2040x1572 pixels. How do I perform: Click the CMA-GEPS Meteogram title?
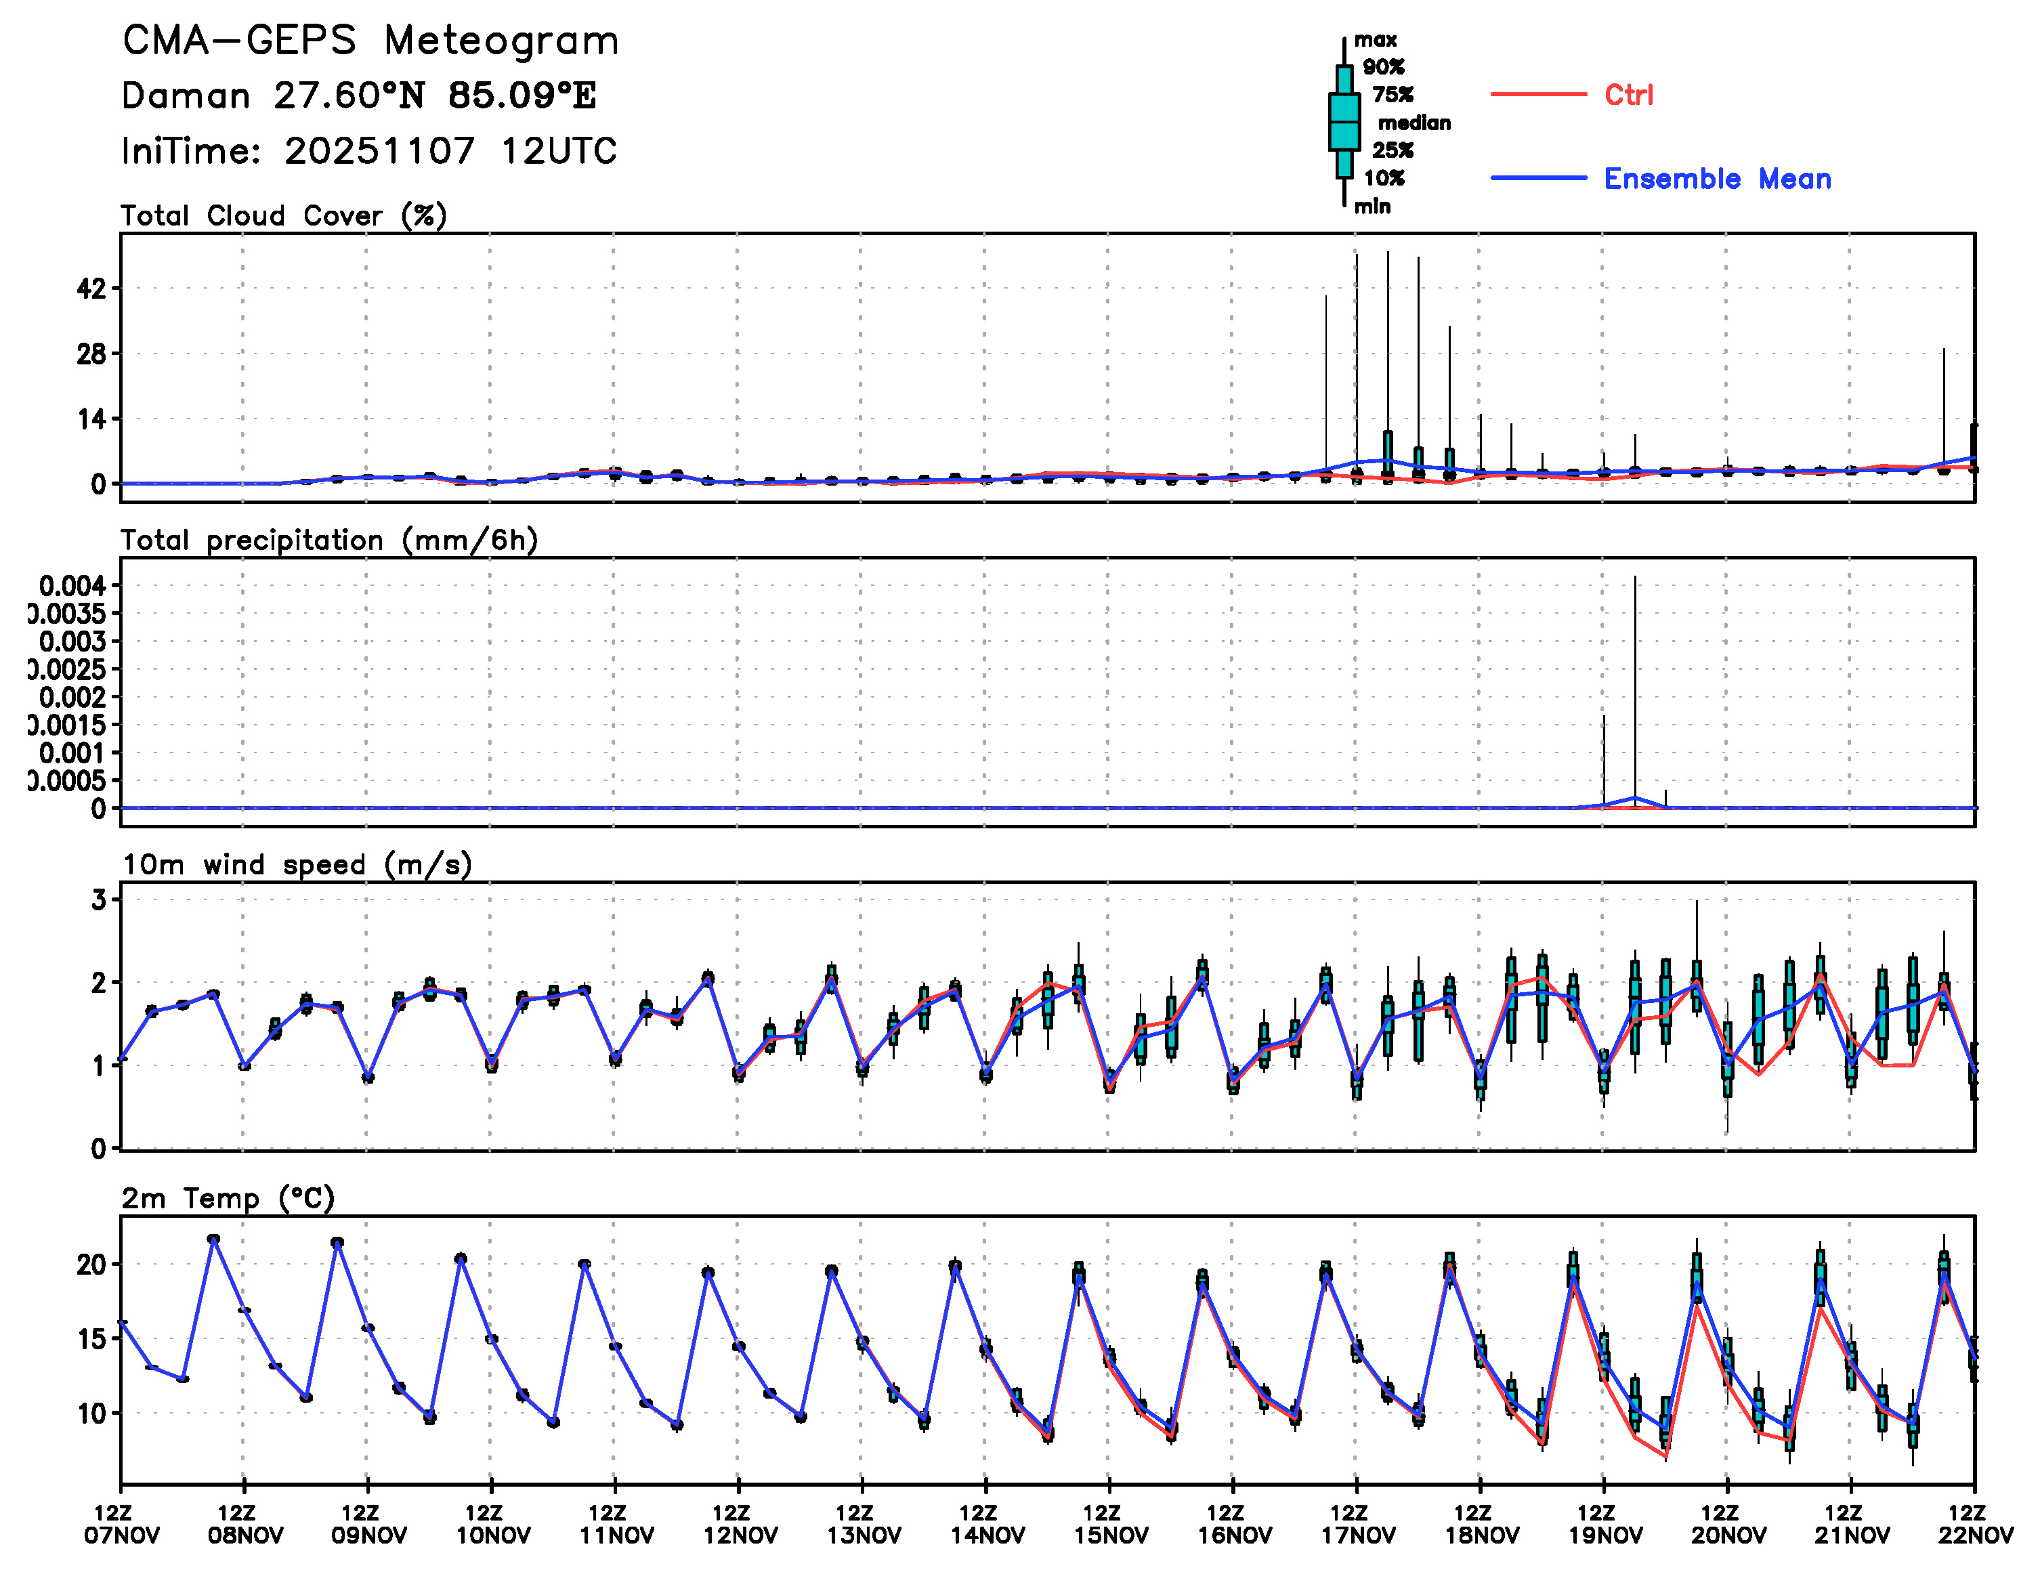370,41
